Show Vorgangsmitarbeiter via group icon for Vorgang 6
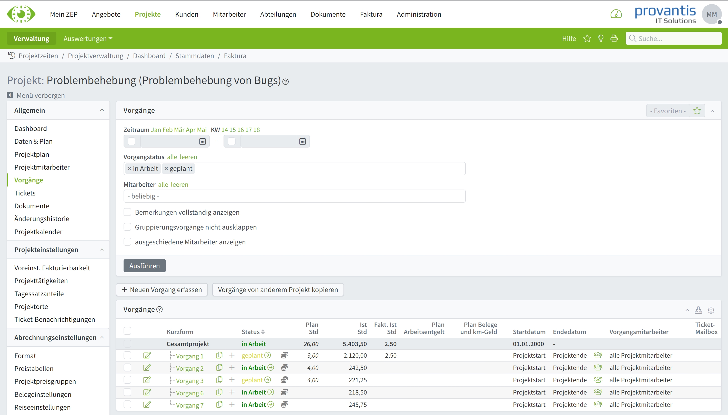The image size is (728, 415). (598, 392)
